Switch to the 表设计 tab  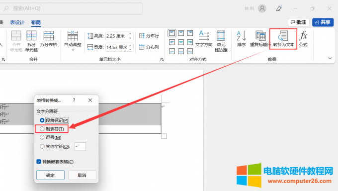17,22
